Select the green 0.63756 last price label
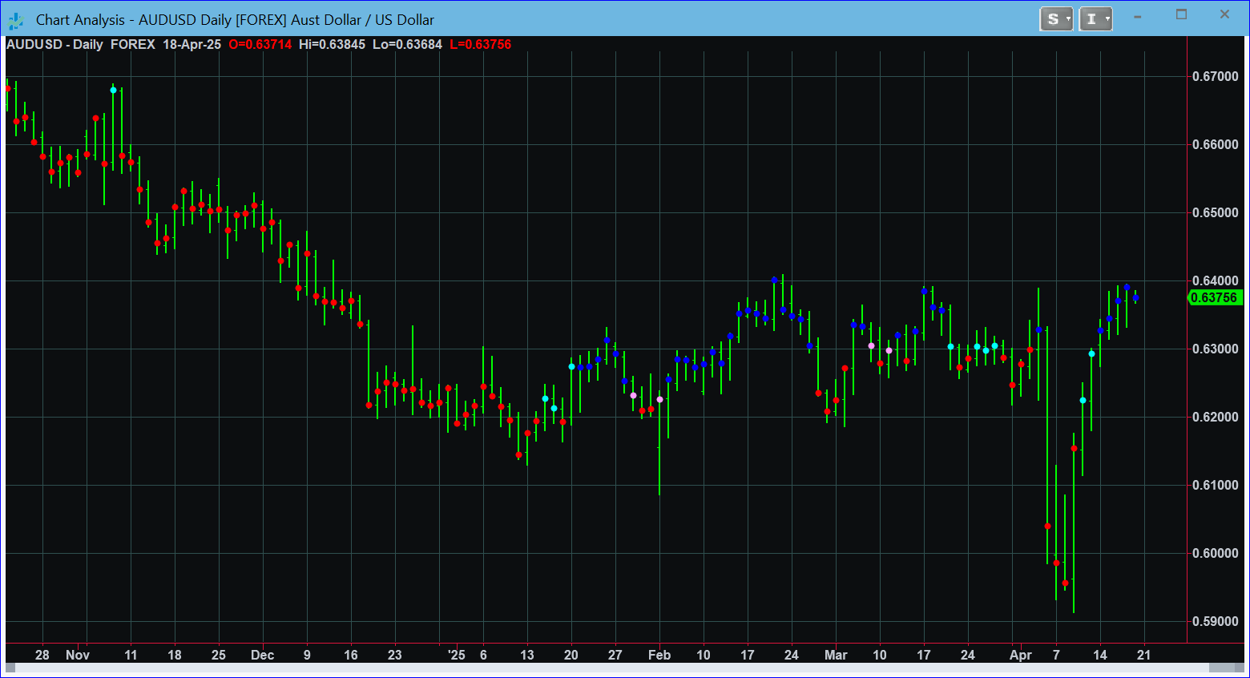 (x=1214, y=297)
